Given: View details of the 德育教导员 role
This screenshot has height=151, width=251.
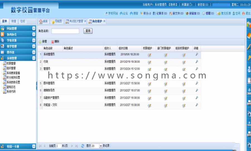Looking at the screenshot, I should 197,91.
